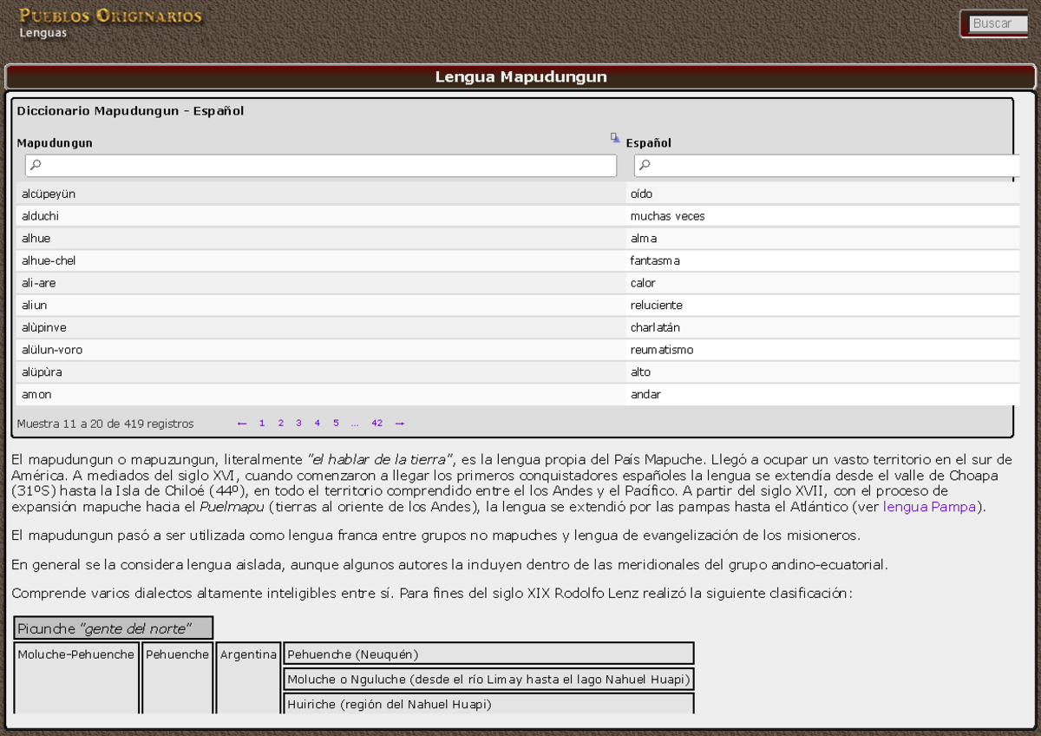Screen dimensions: 1041x736
Task: Go to page 2 of results
Action: pos(280,424)
